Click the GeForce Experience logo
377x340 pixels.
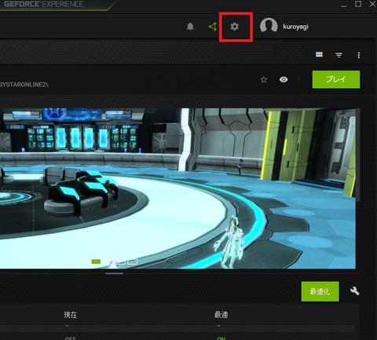coord(43,4)
